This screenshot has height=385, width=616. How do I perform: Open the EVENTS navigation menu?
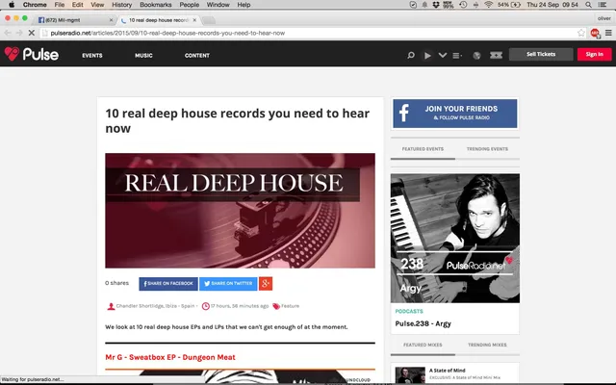[x=92, y=56]
